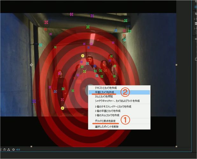
Task: Choose 3 個のテキストレイヤーとカメラを作成
Action: [113, 106]
